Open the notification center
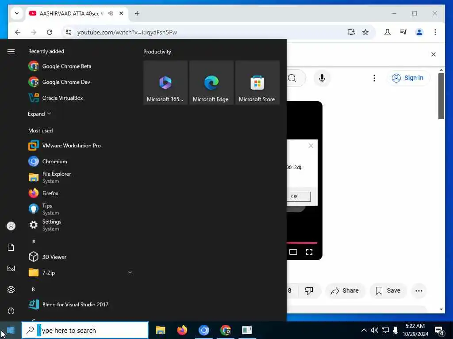This screenshot has height=339, width=453. (439, 331)
